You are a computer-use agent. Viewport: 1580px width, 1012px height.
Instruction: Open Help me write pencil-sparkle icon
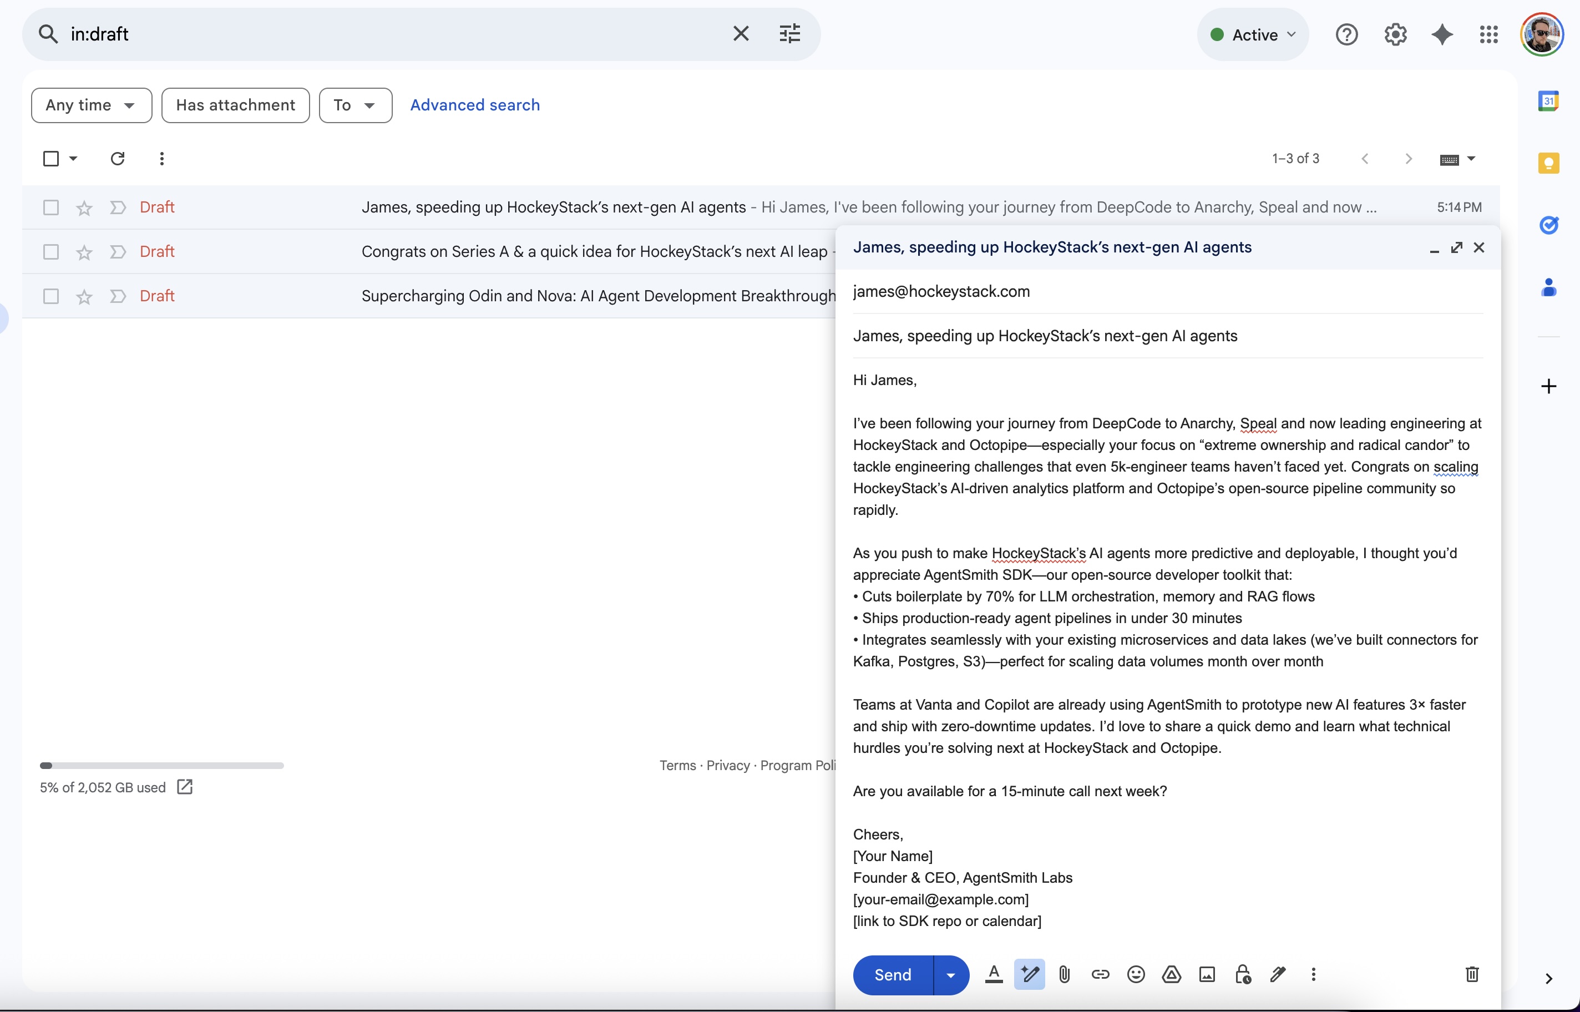[1029, 974]
